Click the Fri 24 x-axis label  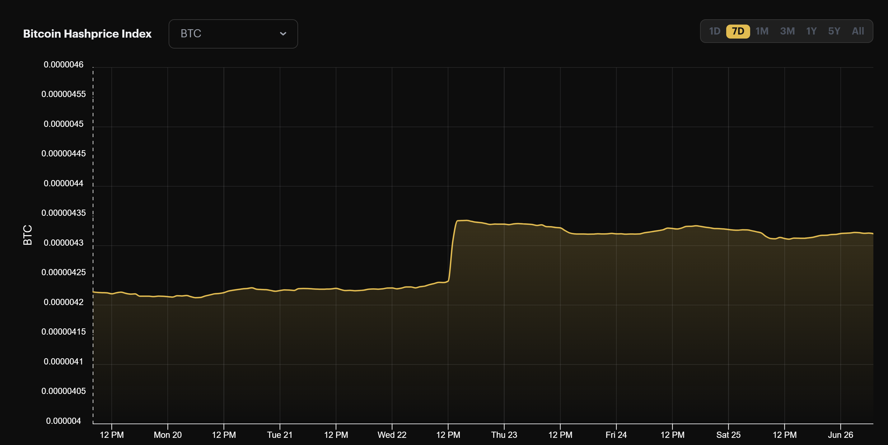(x=616, y=435)
